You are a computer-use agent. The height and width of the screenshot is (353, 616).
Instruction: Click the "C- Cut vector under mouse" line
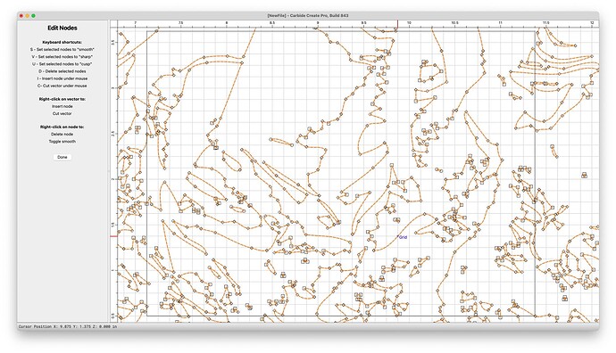(62, 86)
